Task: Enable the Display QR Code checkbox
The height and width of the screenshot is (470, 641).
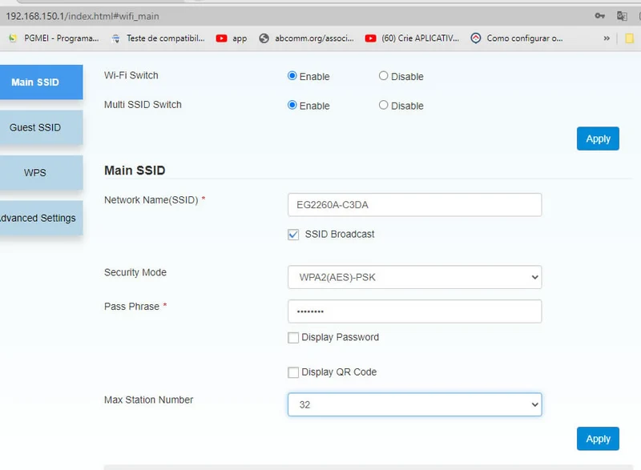Action: pyautogui.click(x=293, y=372)
